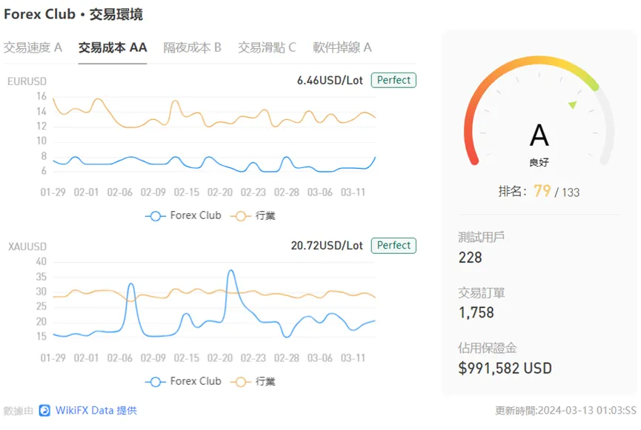Click the 佔用保證金 label
The height and width of the screenshot is (430, 641).
point(488,348)
